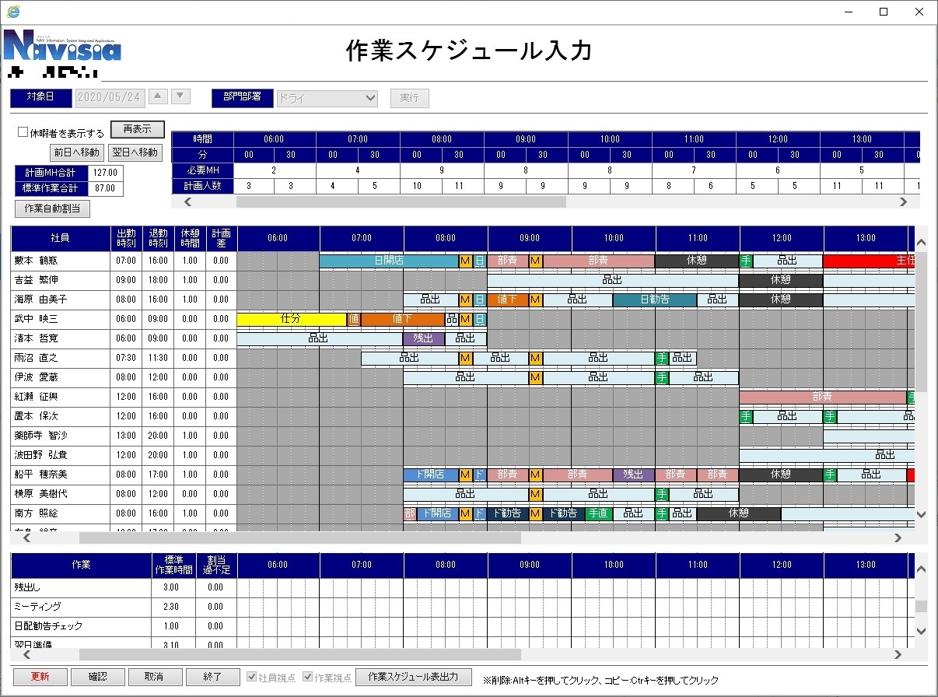Screen dimensions: 938x697
Task: Click the 再表示 button
Action: [x=137, y=129]
